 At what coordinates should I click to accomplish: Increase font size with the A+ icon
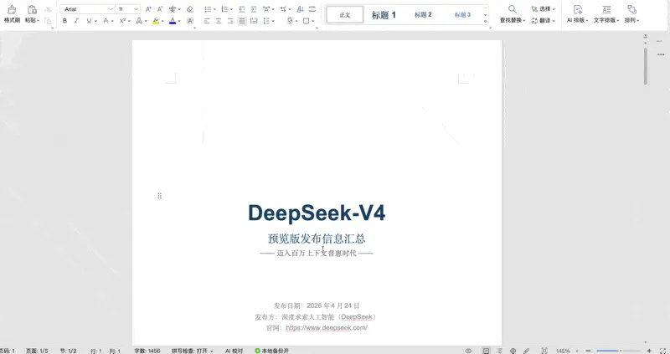click(x=148, y=9)
